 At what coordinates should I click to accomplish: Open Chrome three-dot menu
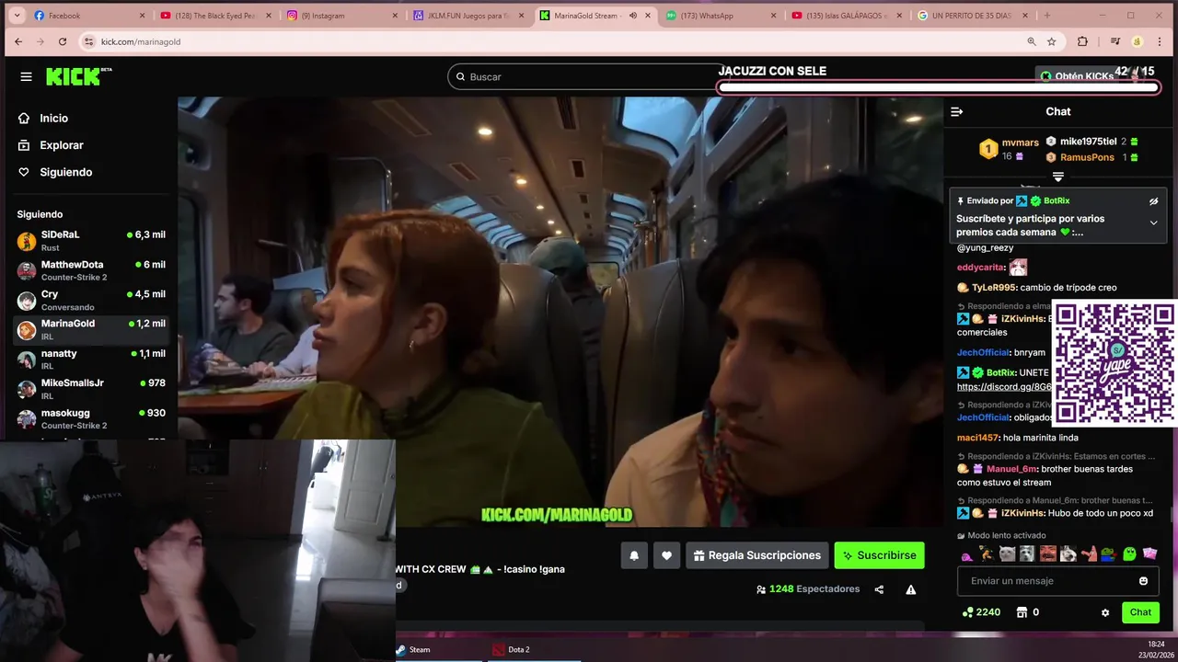(1161, 41)
